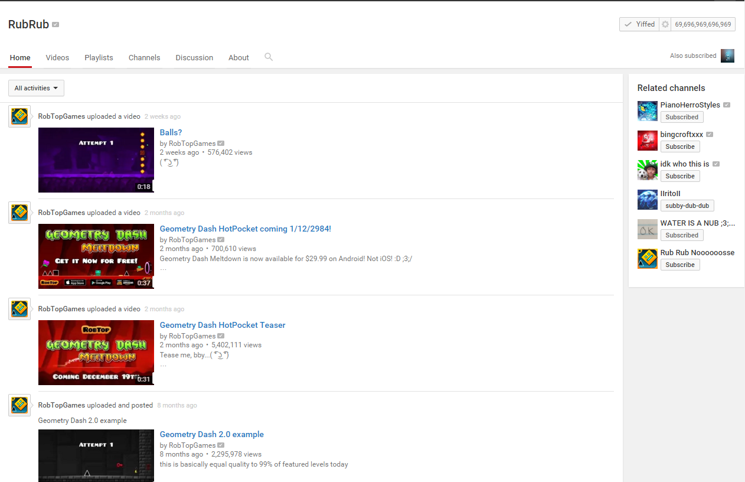Expand the HotPocket Teaser description ellipsis
This screenshot has width=745, height=482.
point(164,364)
